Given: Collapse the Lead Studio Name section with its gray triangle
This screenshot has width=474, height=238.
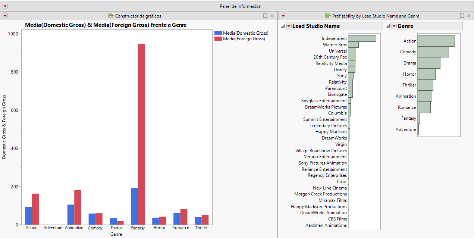Looking at the screenshot, I should click(282, 26).
